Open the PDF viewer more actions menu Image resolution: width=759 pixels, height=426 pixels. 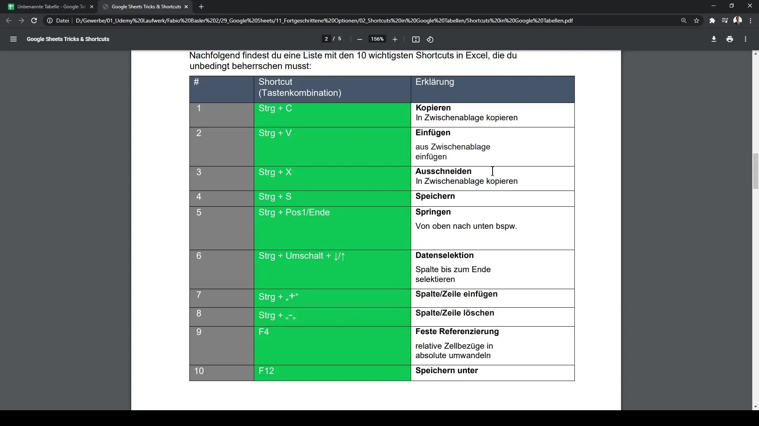click(x=746, y=39)
